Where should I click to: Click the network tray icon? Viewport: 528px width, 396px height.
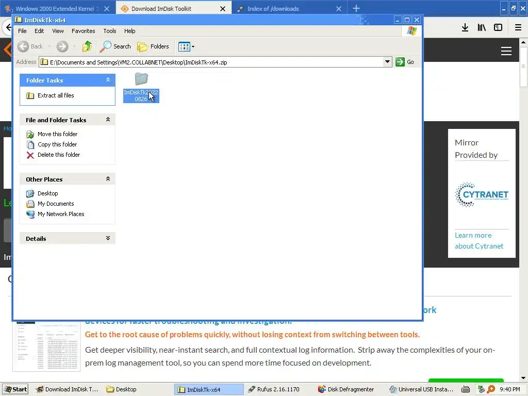(x=481, y=389)
